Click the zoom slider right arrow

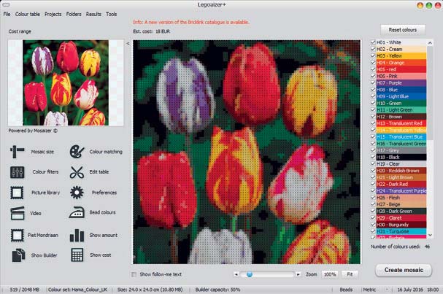click(x=298, y=274)
